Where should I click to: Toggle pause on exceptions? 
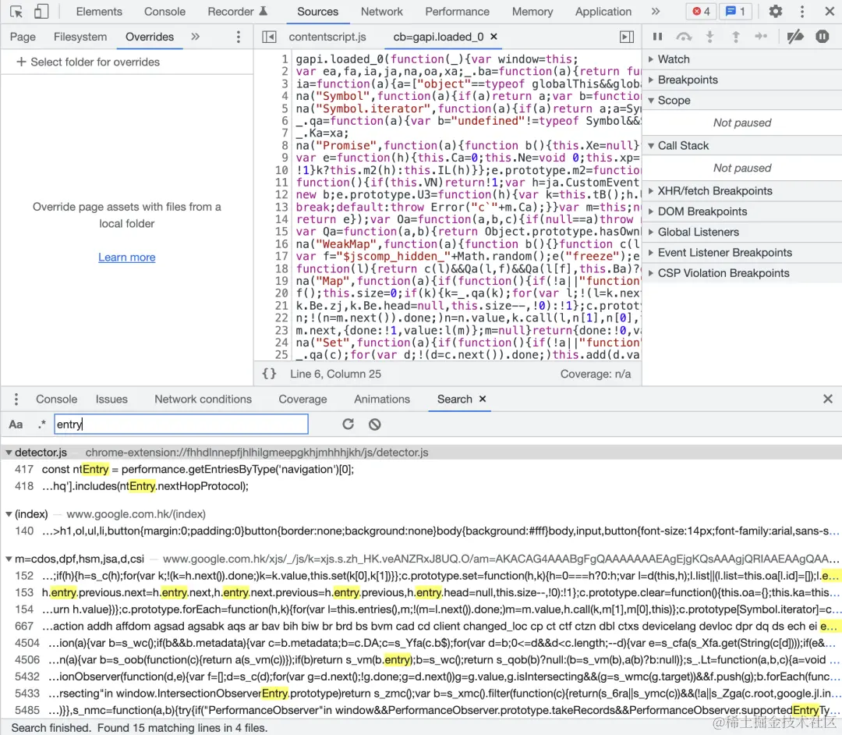tap(823, 37)
